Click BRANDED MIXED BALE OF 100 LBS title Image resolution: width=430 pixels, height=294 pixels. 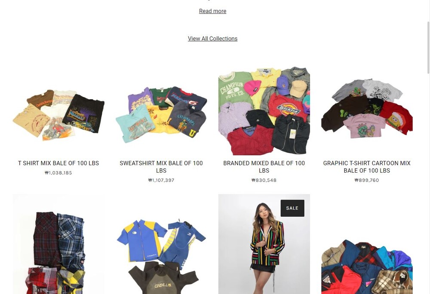click(264, 167)
